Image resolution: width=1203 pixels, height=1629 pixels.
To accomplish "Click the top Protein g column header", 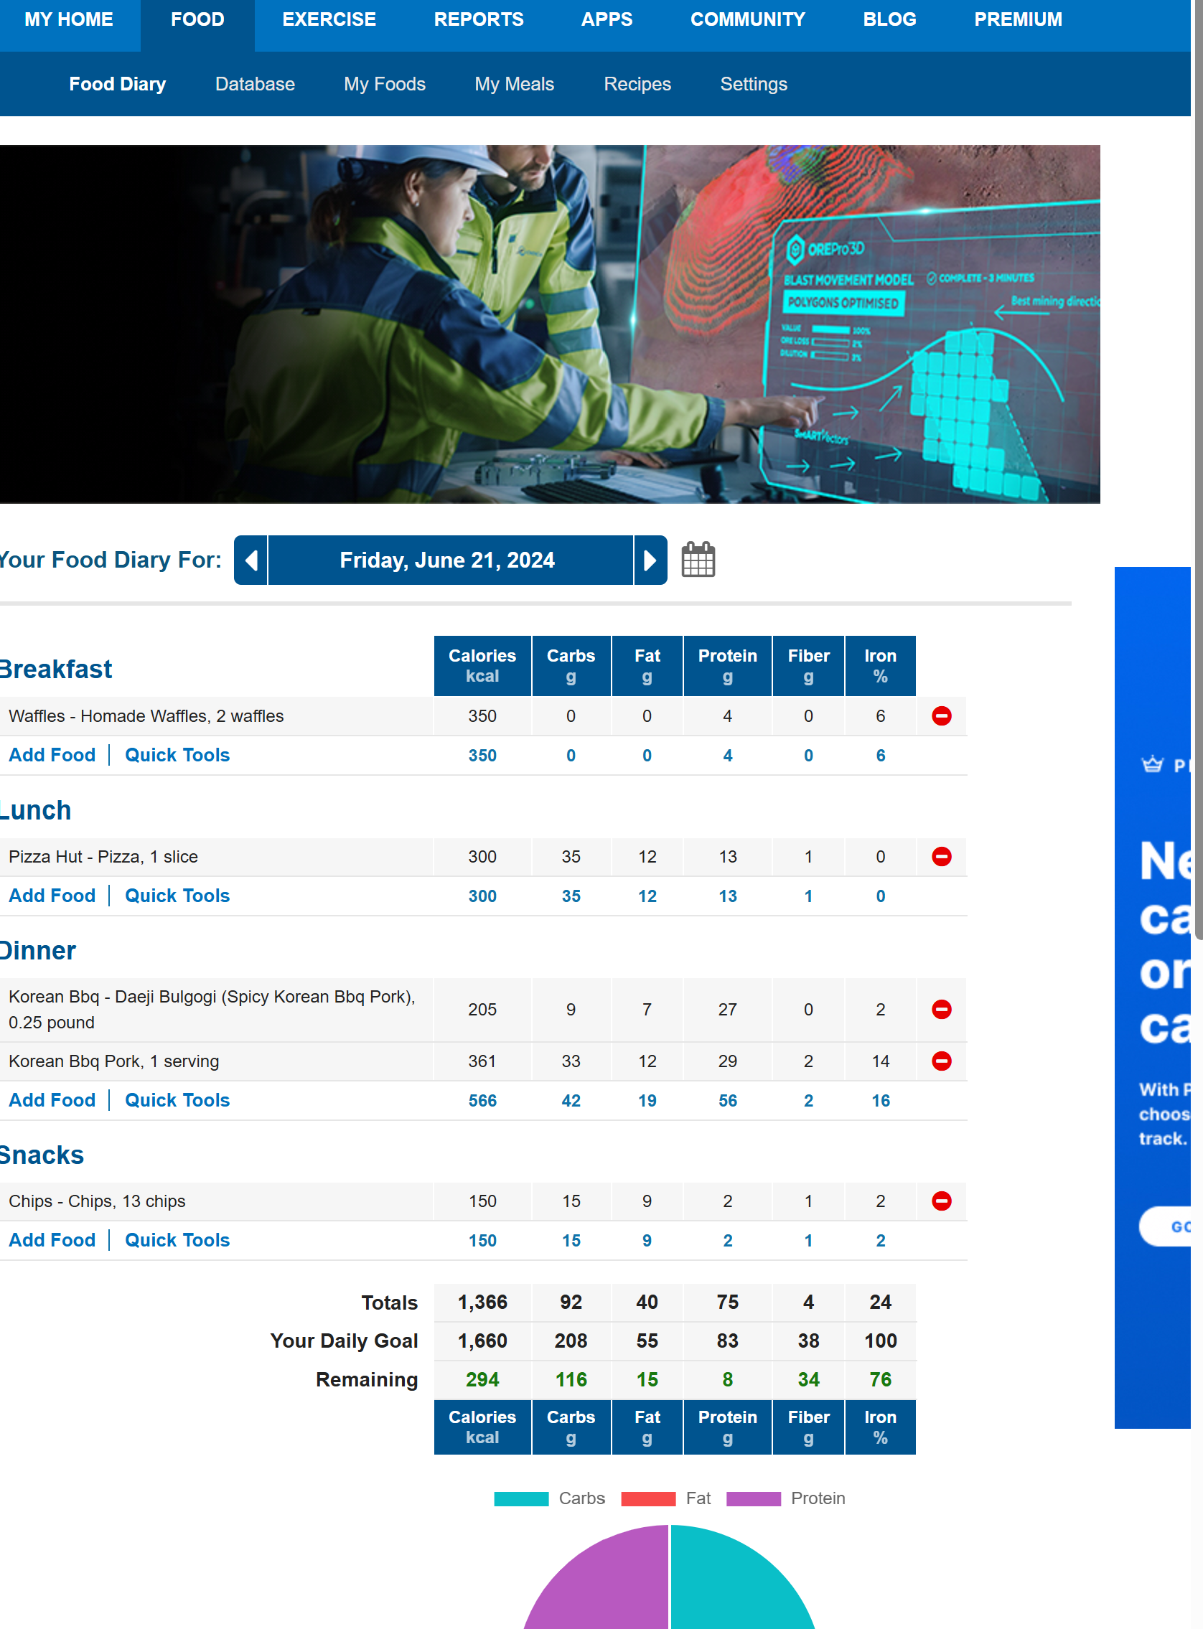I will pos(728,665).
